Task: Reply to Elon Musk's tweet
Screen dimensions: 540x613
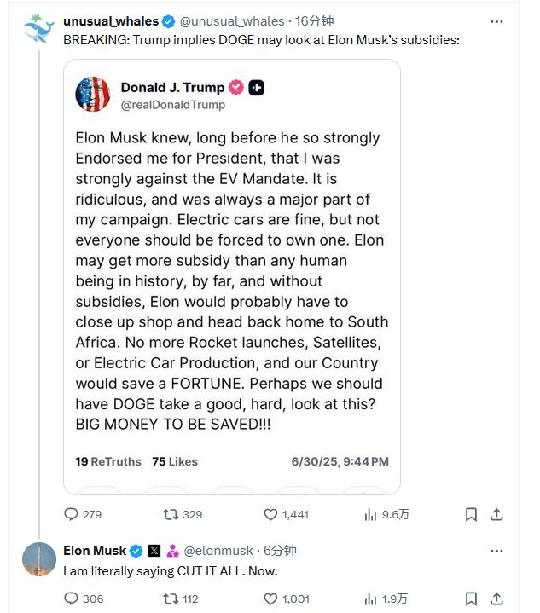Action: tap(73, 599)
